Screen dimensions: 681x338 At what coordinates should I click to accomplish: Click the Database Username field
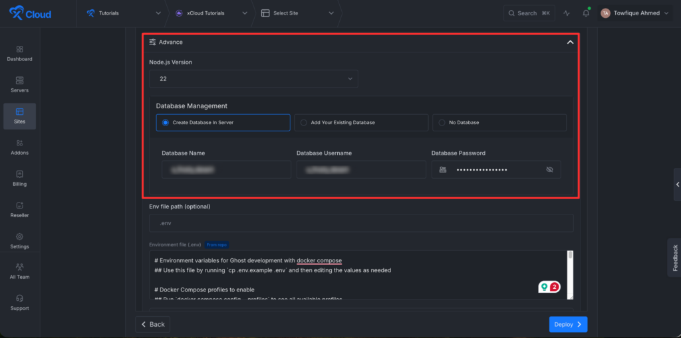pos(361,169)
